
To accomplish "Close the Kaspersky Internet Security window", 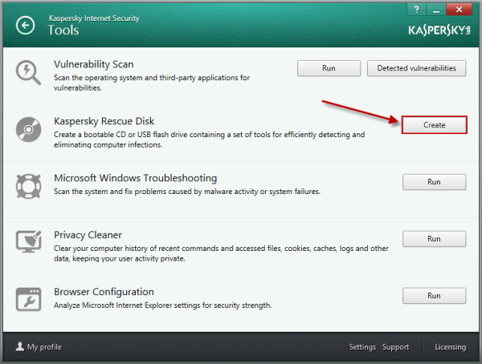I will coord(460,8).
